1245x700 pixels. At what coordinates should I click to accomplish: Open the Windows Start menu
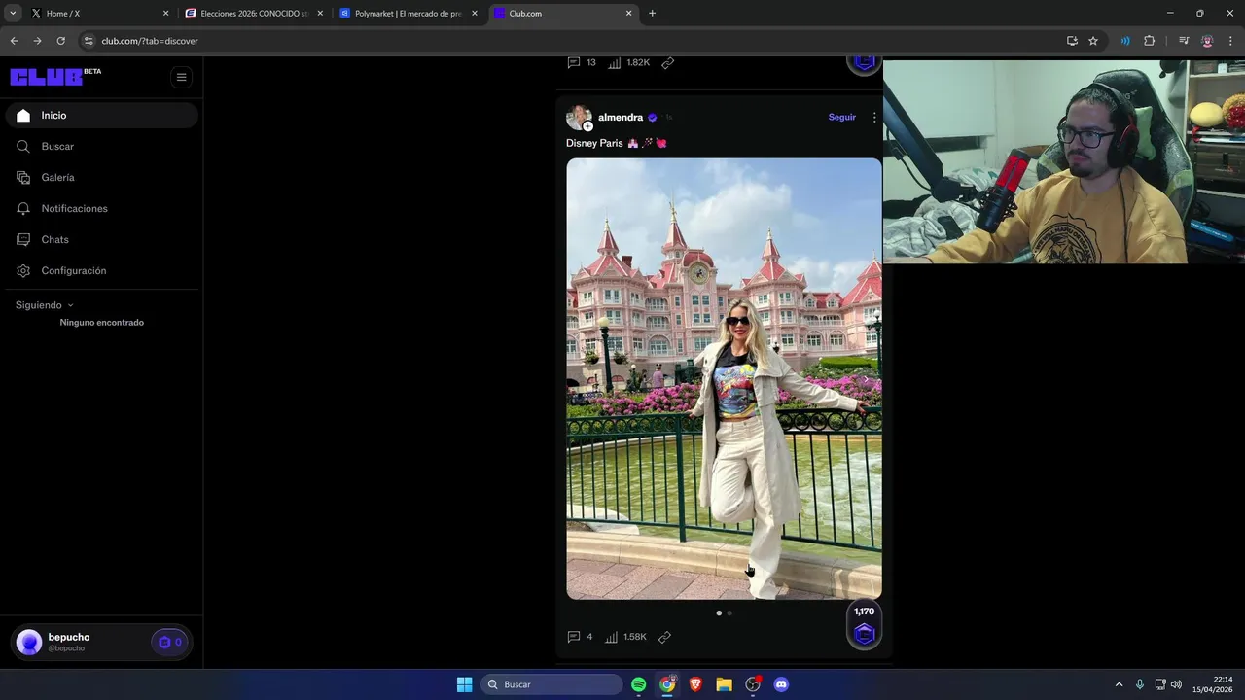click(465, 684)
